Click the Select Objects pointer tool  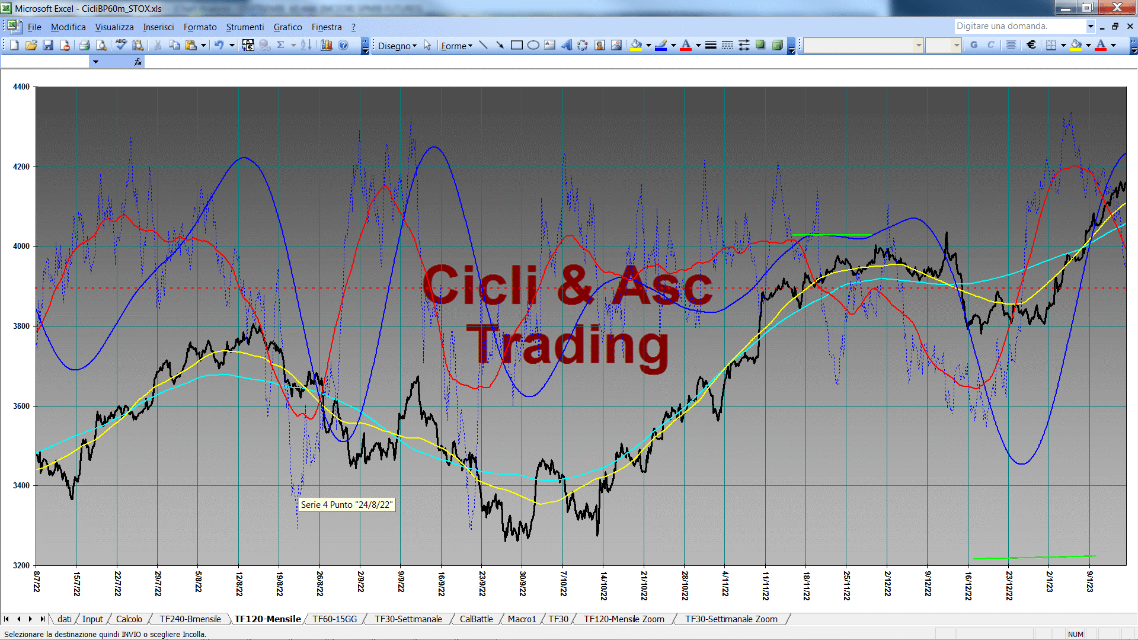coord(427,45)
